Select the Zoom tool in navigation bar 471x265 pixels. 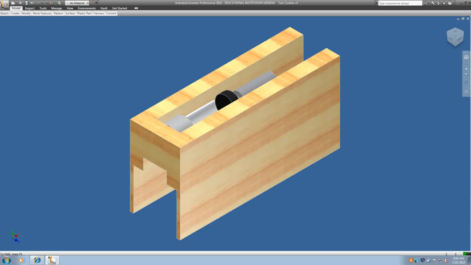(x=466, y=75)
